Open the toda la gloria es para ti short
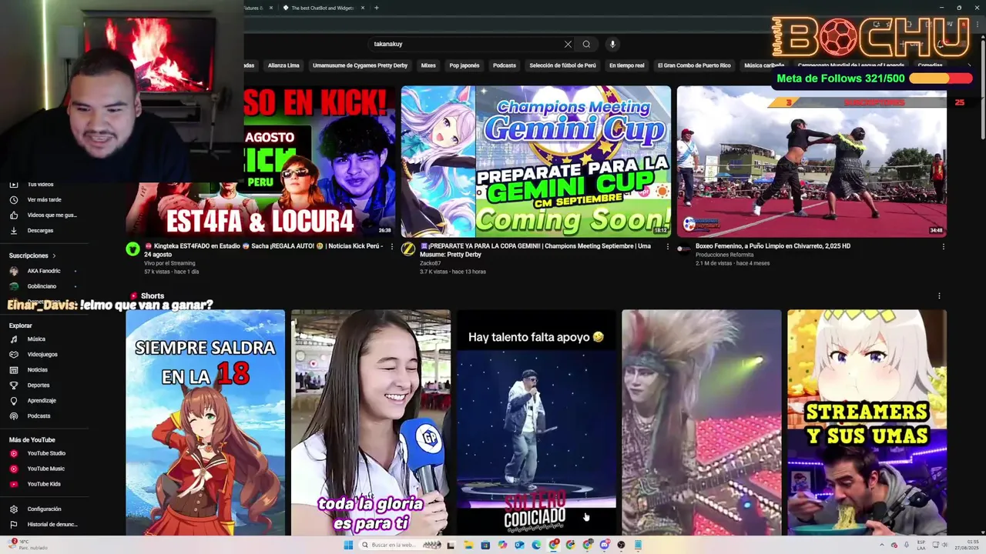 [371, 422]
